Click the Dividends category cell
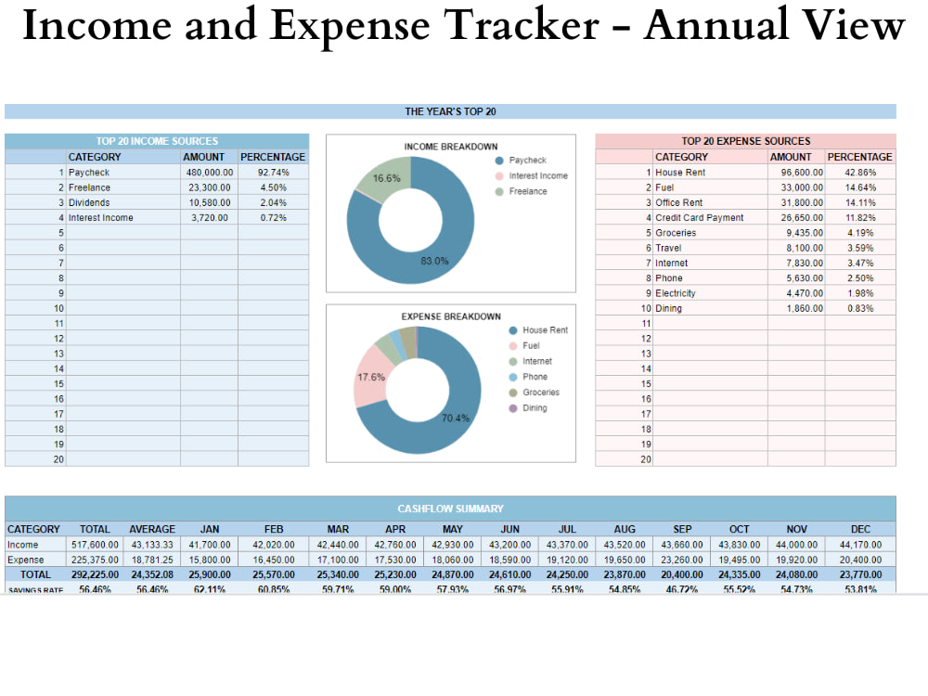Viewport: 928px width, 696px height. 123,202
